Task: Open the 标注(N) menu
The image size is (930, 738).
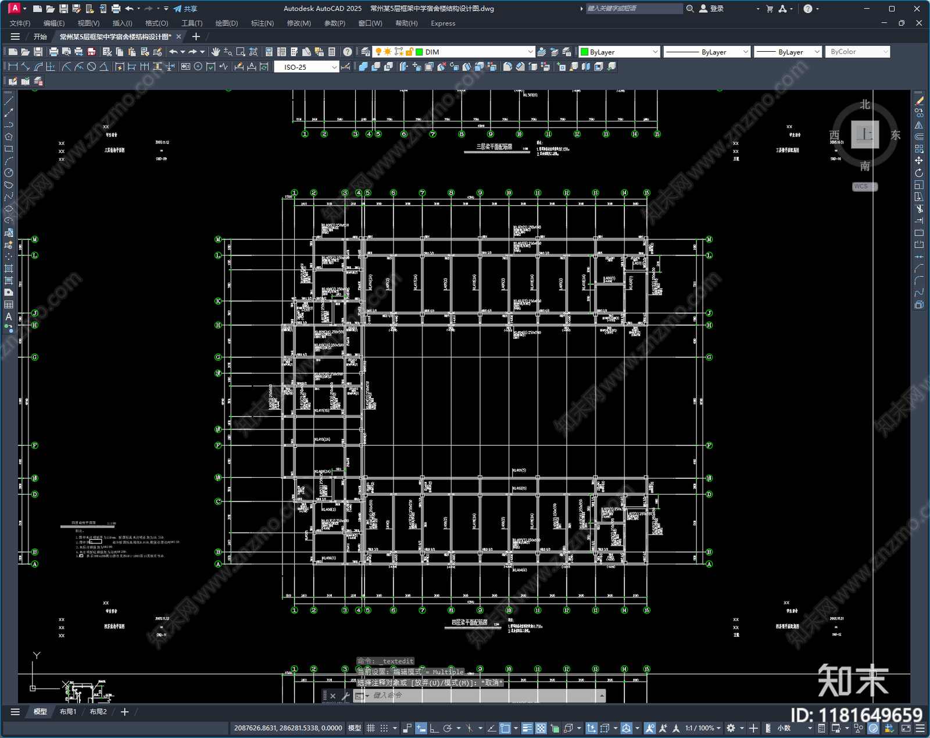Action: click(262, 23)
